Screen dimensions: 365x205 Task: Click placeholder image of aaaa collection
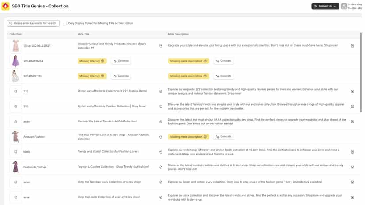pos(15,121)
